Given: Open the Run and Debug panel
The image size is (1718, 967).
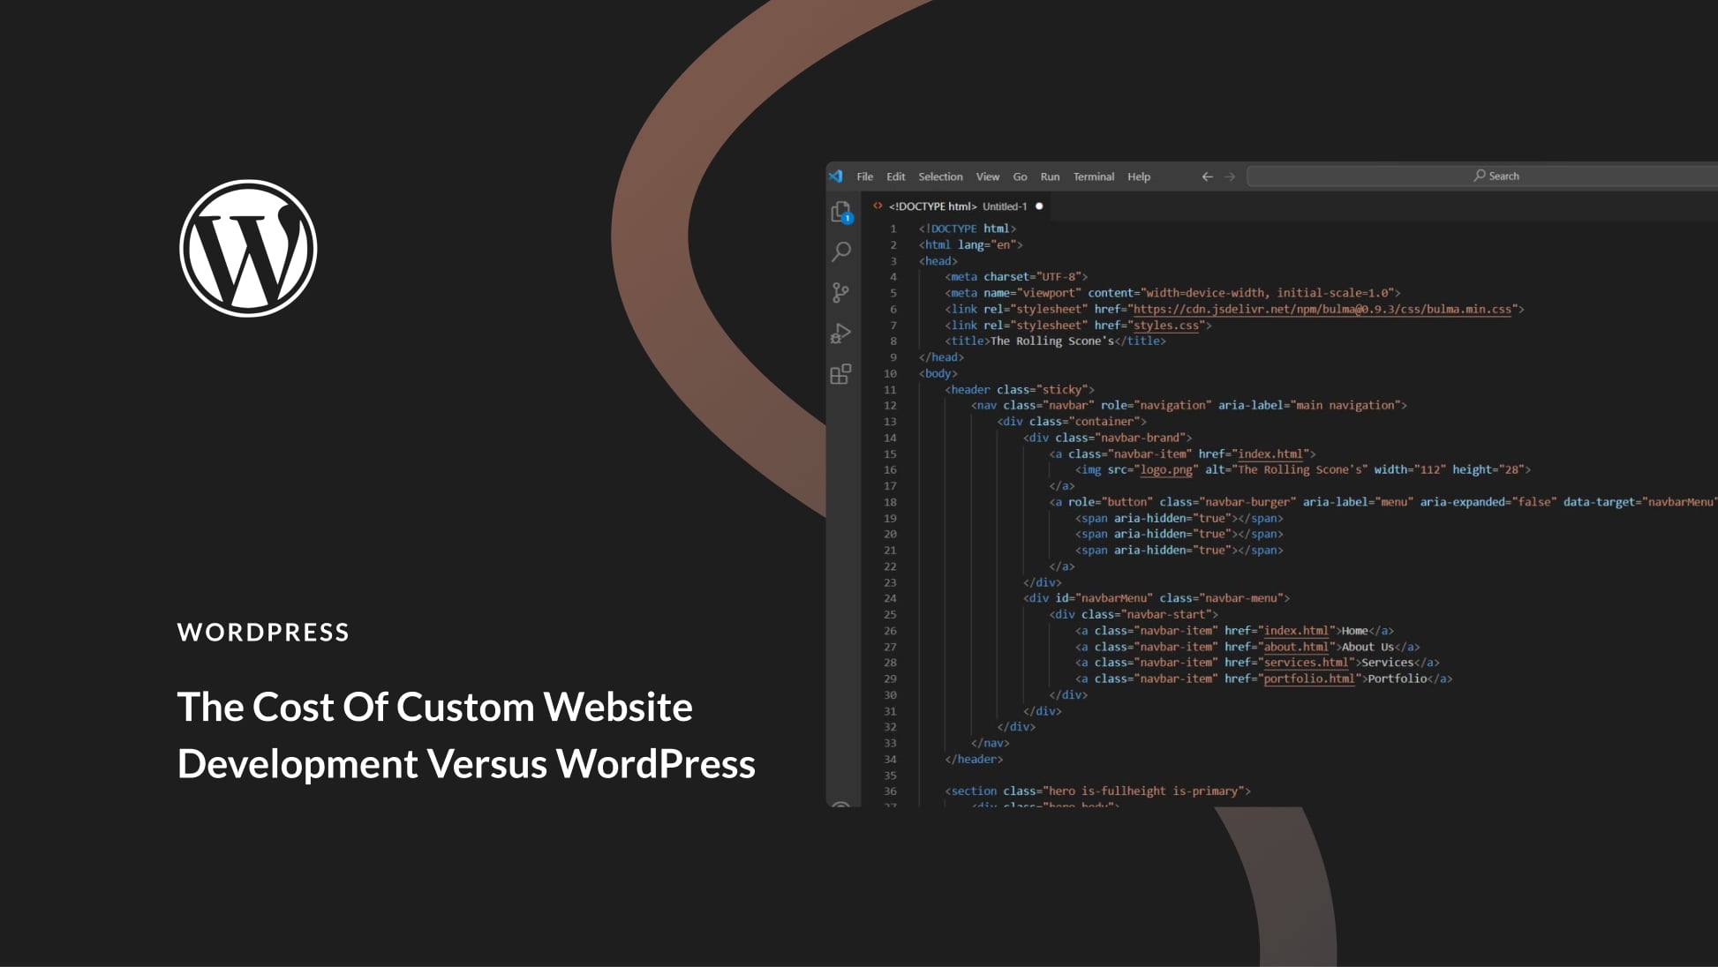Looking at the screenshot, I should click(x=840, y=333).
